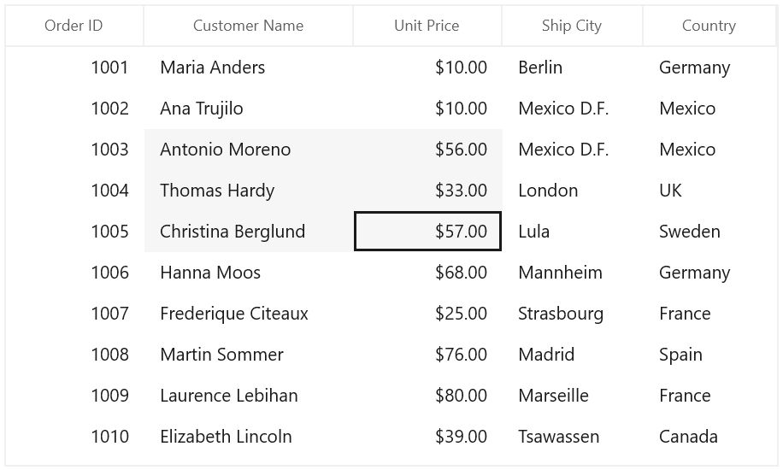Select the Unit Price column header
Screen dimensions: 783x470
[x=427, y=26]
